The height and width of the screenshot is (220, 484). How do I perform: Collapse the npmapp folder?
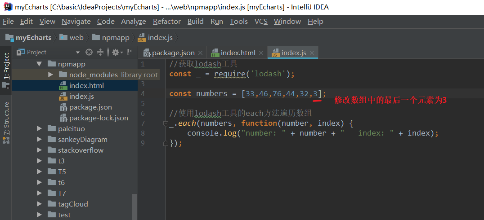(x=39, y=64)
